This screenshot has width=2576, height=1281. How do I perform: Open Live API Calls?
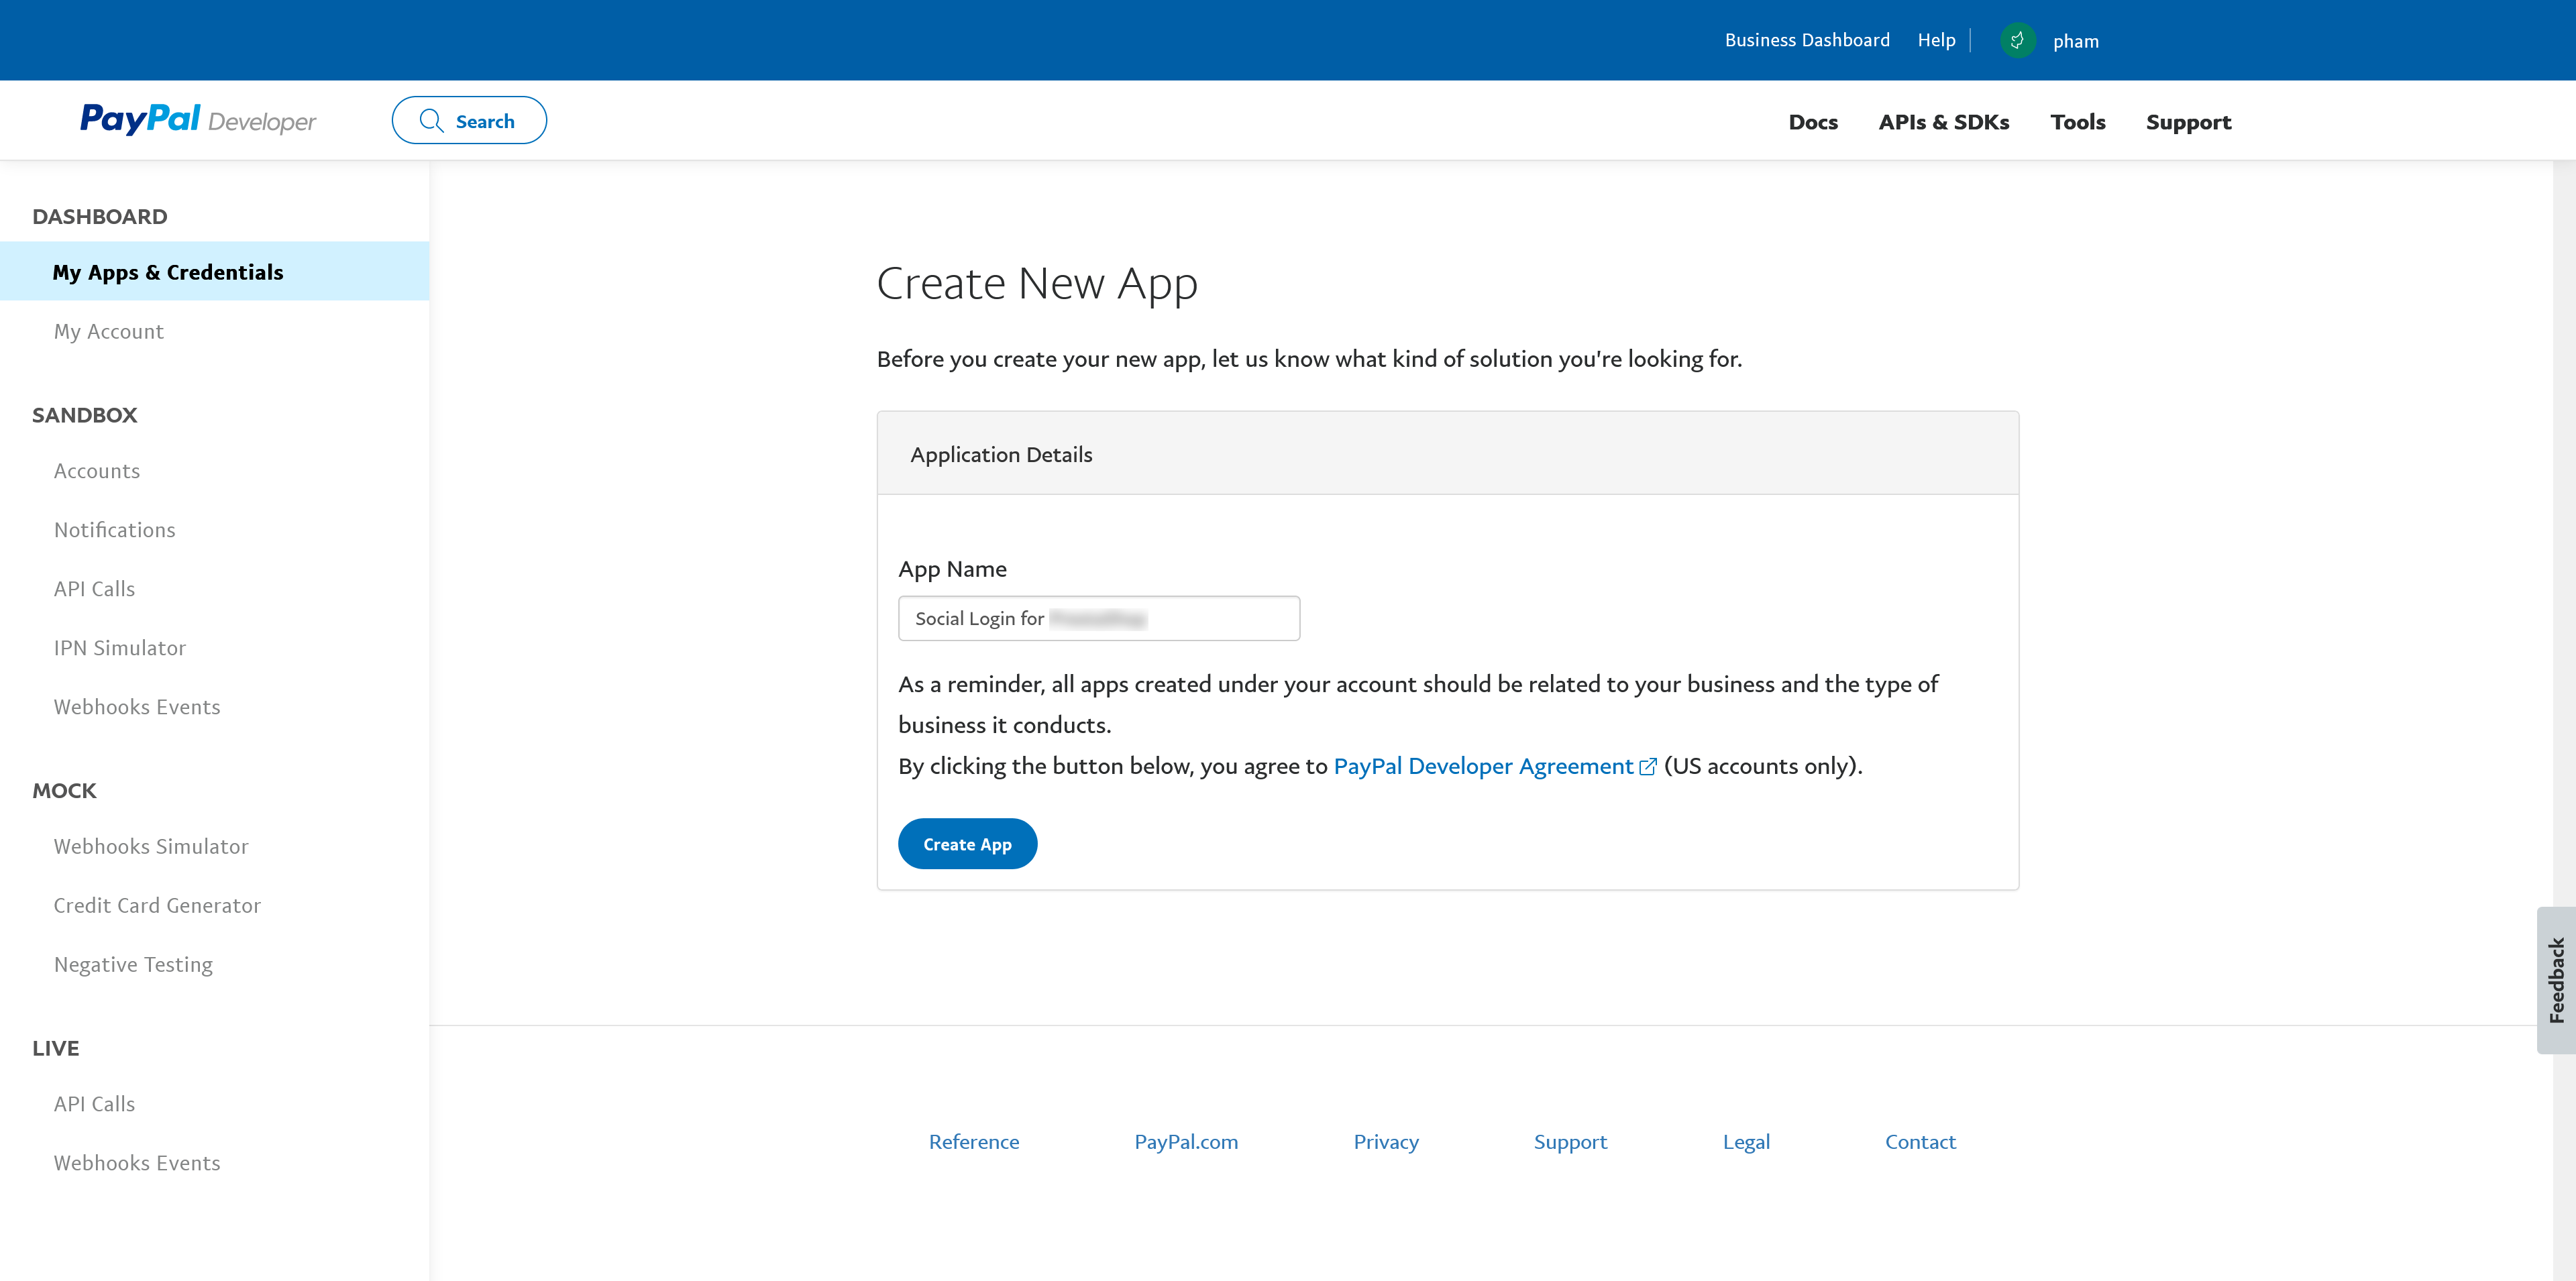coord(94,1104)
